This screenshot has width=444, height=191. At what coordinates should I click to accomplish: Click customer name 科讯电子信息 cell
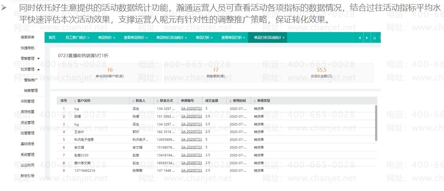click(x=84, y=139)
